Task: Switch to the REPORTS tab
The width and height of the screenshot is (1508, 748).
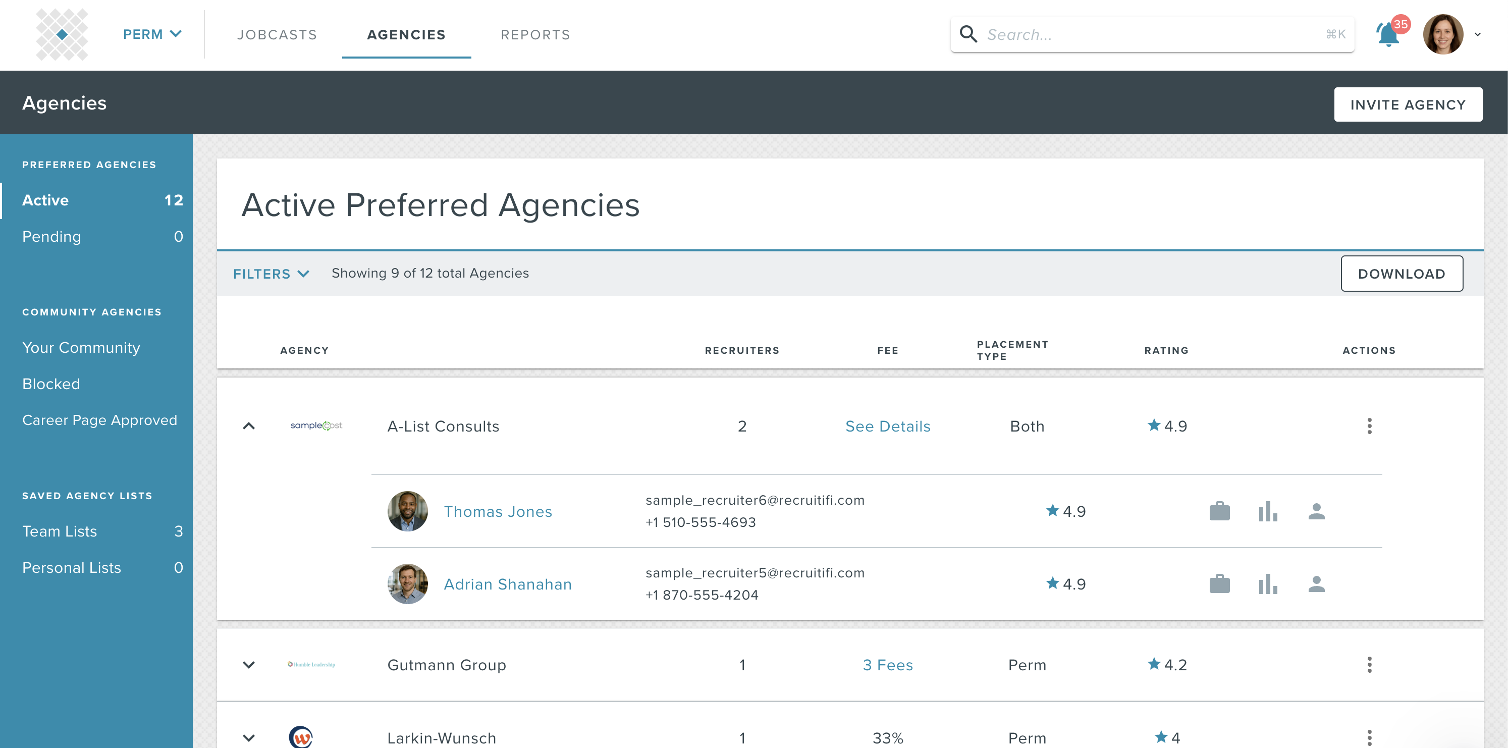Action: point(535,34)
